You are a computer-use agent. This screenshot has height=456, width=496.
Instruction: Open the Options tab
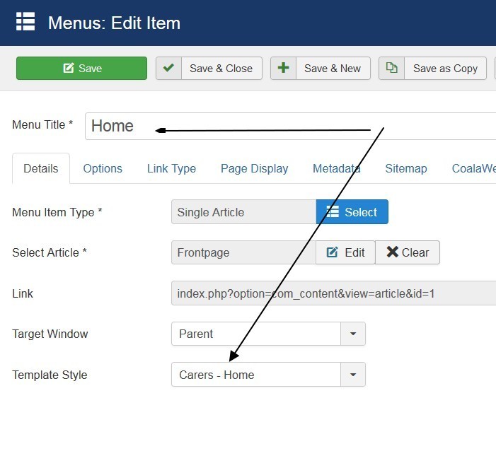(x=103, y=168)
